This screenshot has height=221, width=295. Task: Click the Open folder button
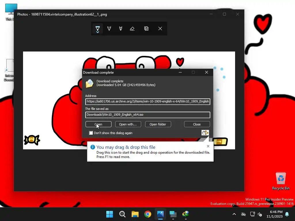[x=158, y=124]
